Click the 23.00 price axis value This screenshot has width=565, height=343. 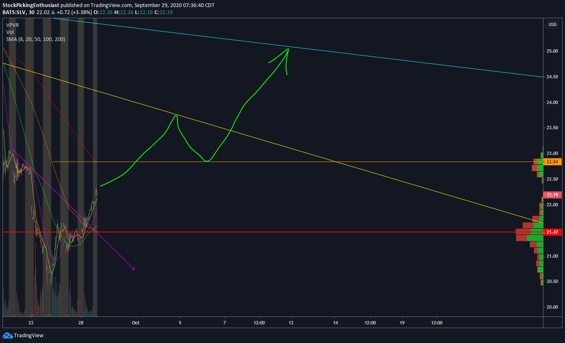click(x=552, y=153)
